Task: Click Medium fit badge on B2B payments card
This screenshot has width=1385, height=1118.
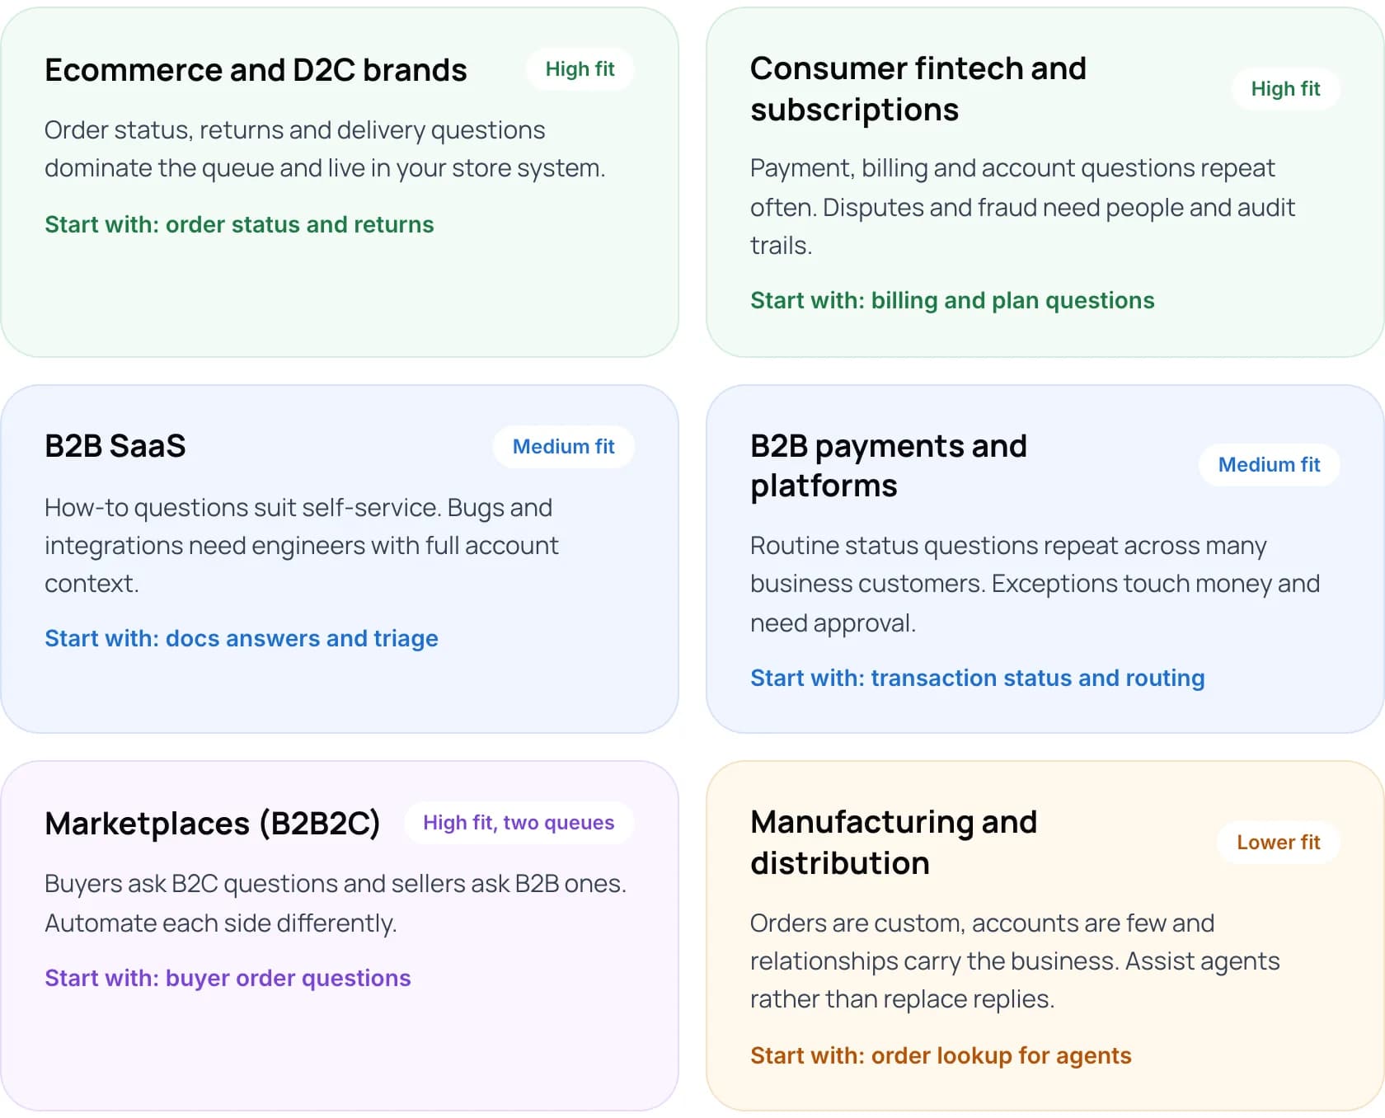Action: [1269, 465]
